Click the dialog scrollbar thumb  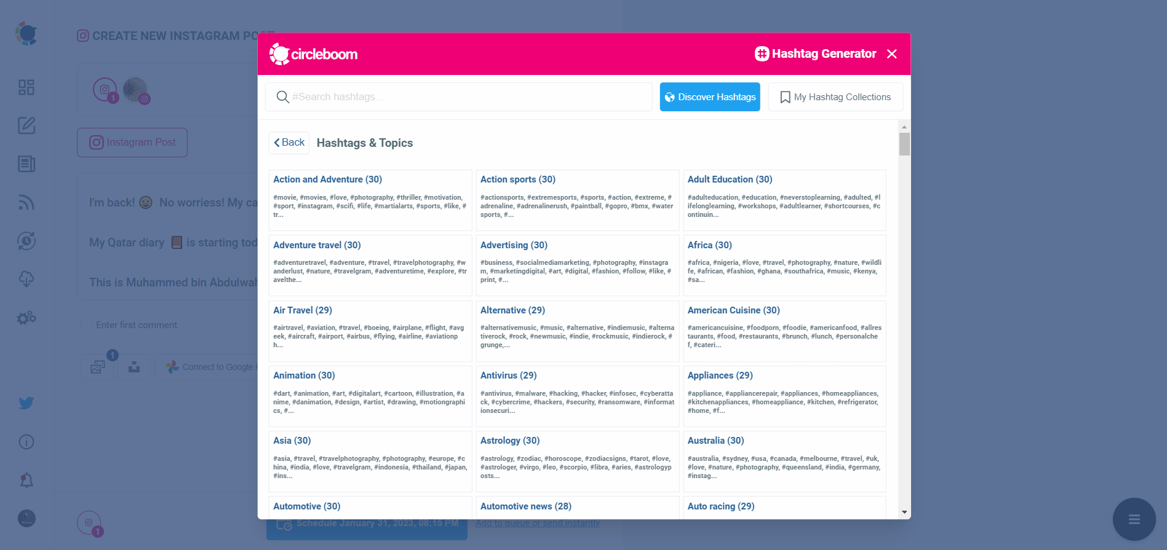pos(904,144)
